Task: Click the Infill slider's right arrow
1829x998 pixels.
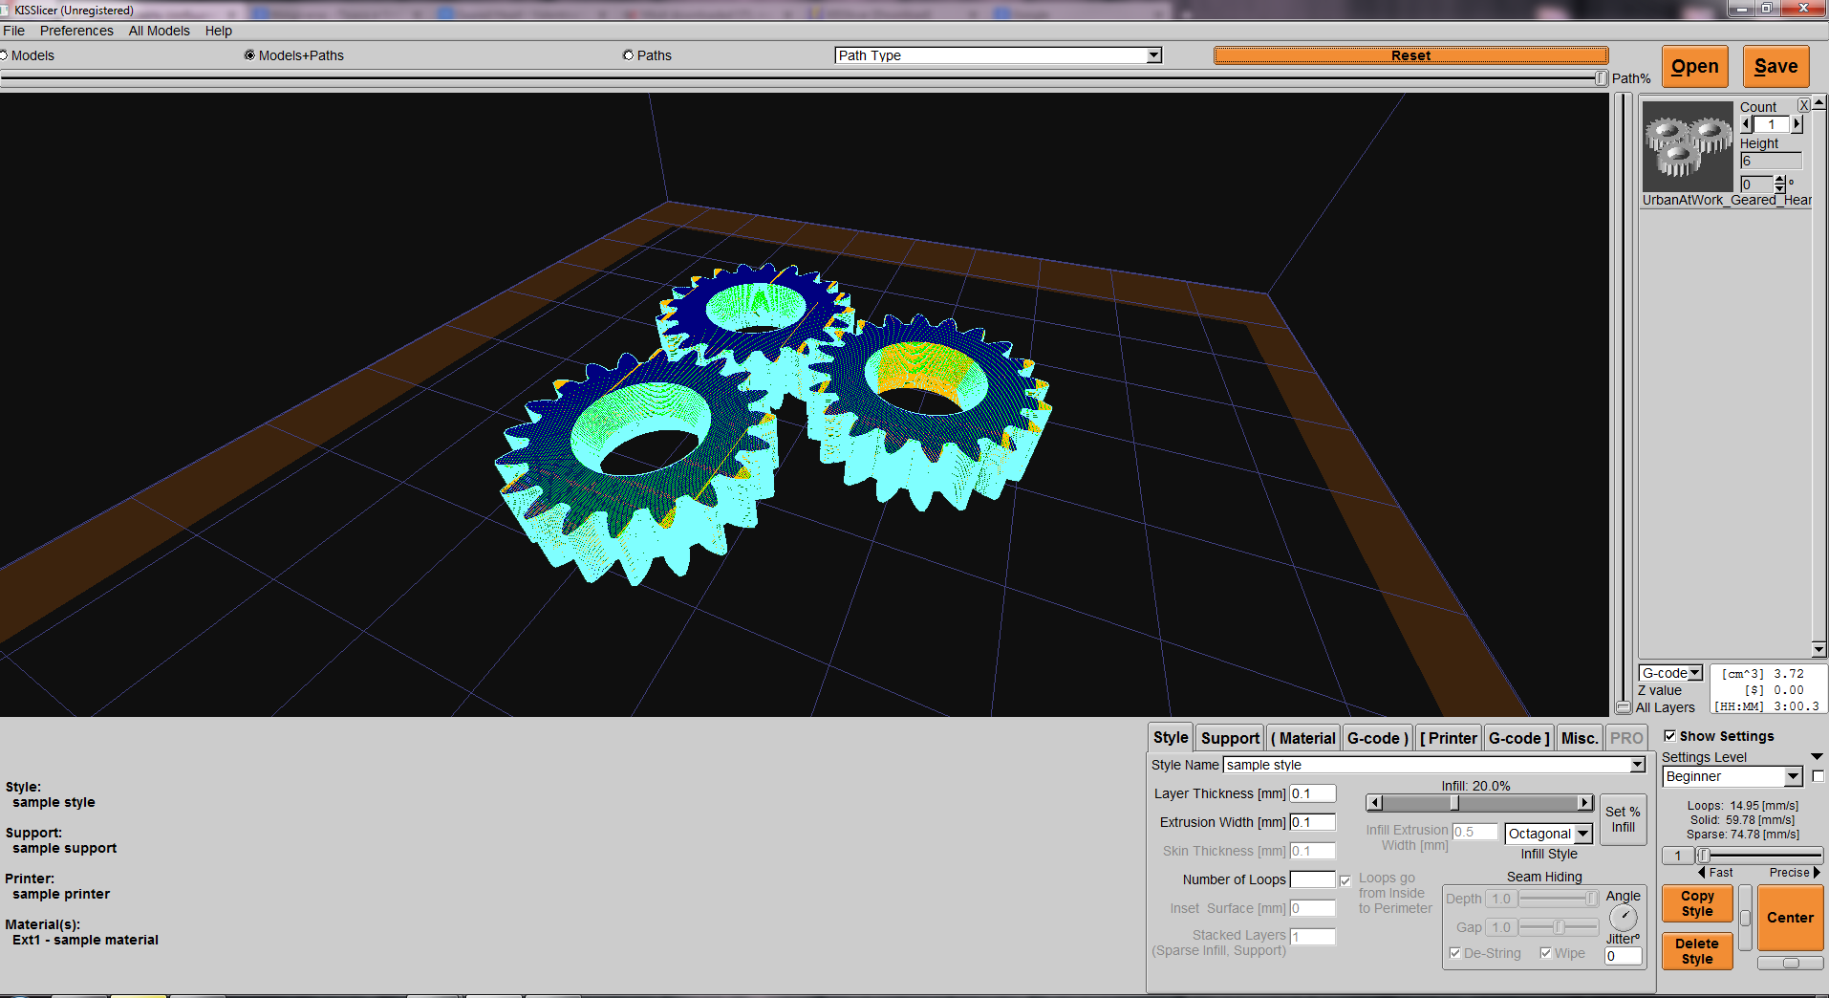Action: (x=1585, y=803)
